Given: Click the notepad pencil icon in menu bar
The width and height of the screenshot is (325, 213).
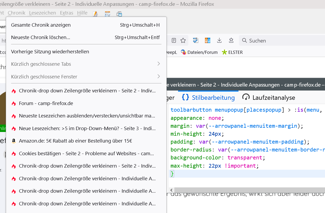Looking at the screenshot, I should coord(95,13).
